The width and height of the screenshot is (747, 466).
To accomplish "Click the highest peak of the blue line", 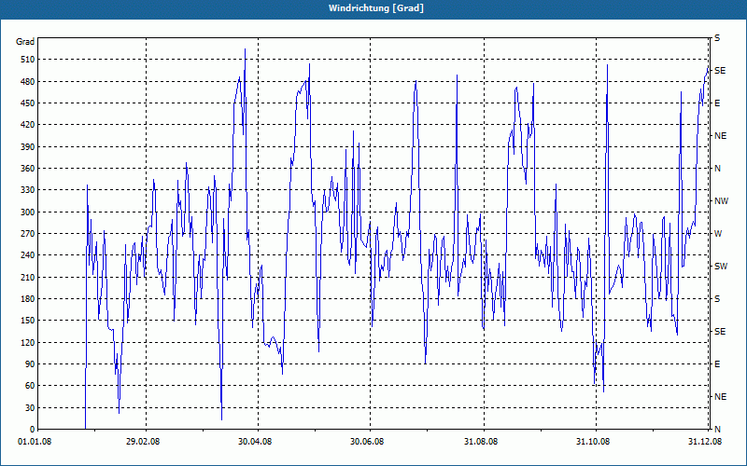I will [x=245, y=49].
